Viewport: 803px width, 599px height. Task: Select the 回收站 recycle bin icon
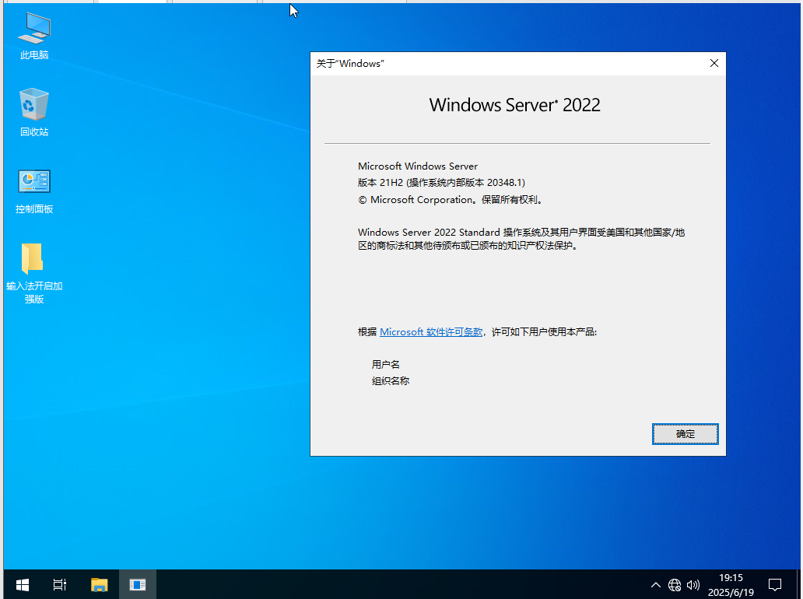click(x=33, y=113)
